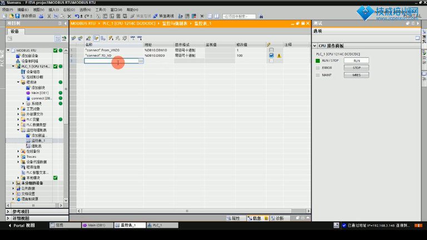This screenshot has height=240, width=427.
Task: Click the name input field in row 3
Action: (111, 61)
